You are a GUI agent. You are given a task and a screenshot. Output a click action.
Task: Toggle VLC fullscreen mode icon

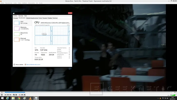(x=14, y=95)
